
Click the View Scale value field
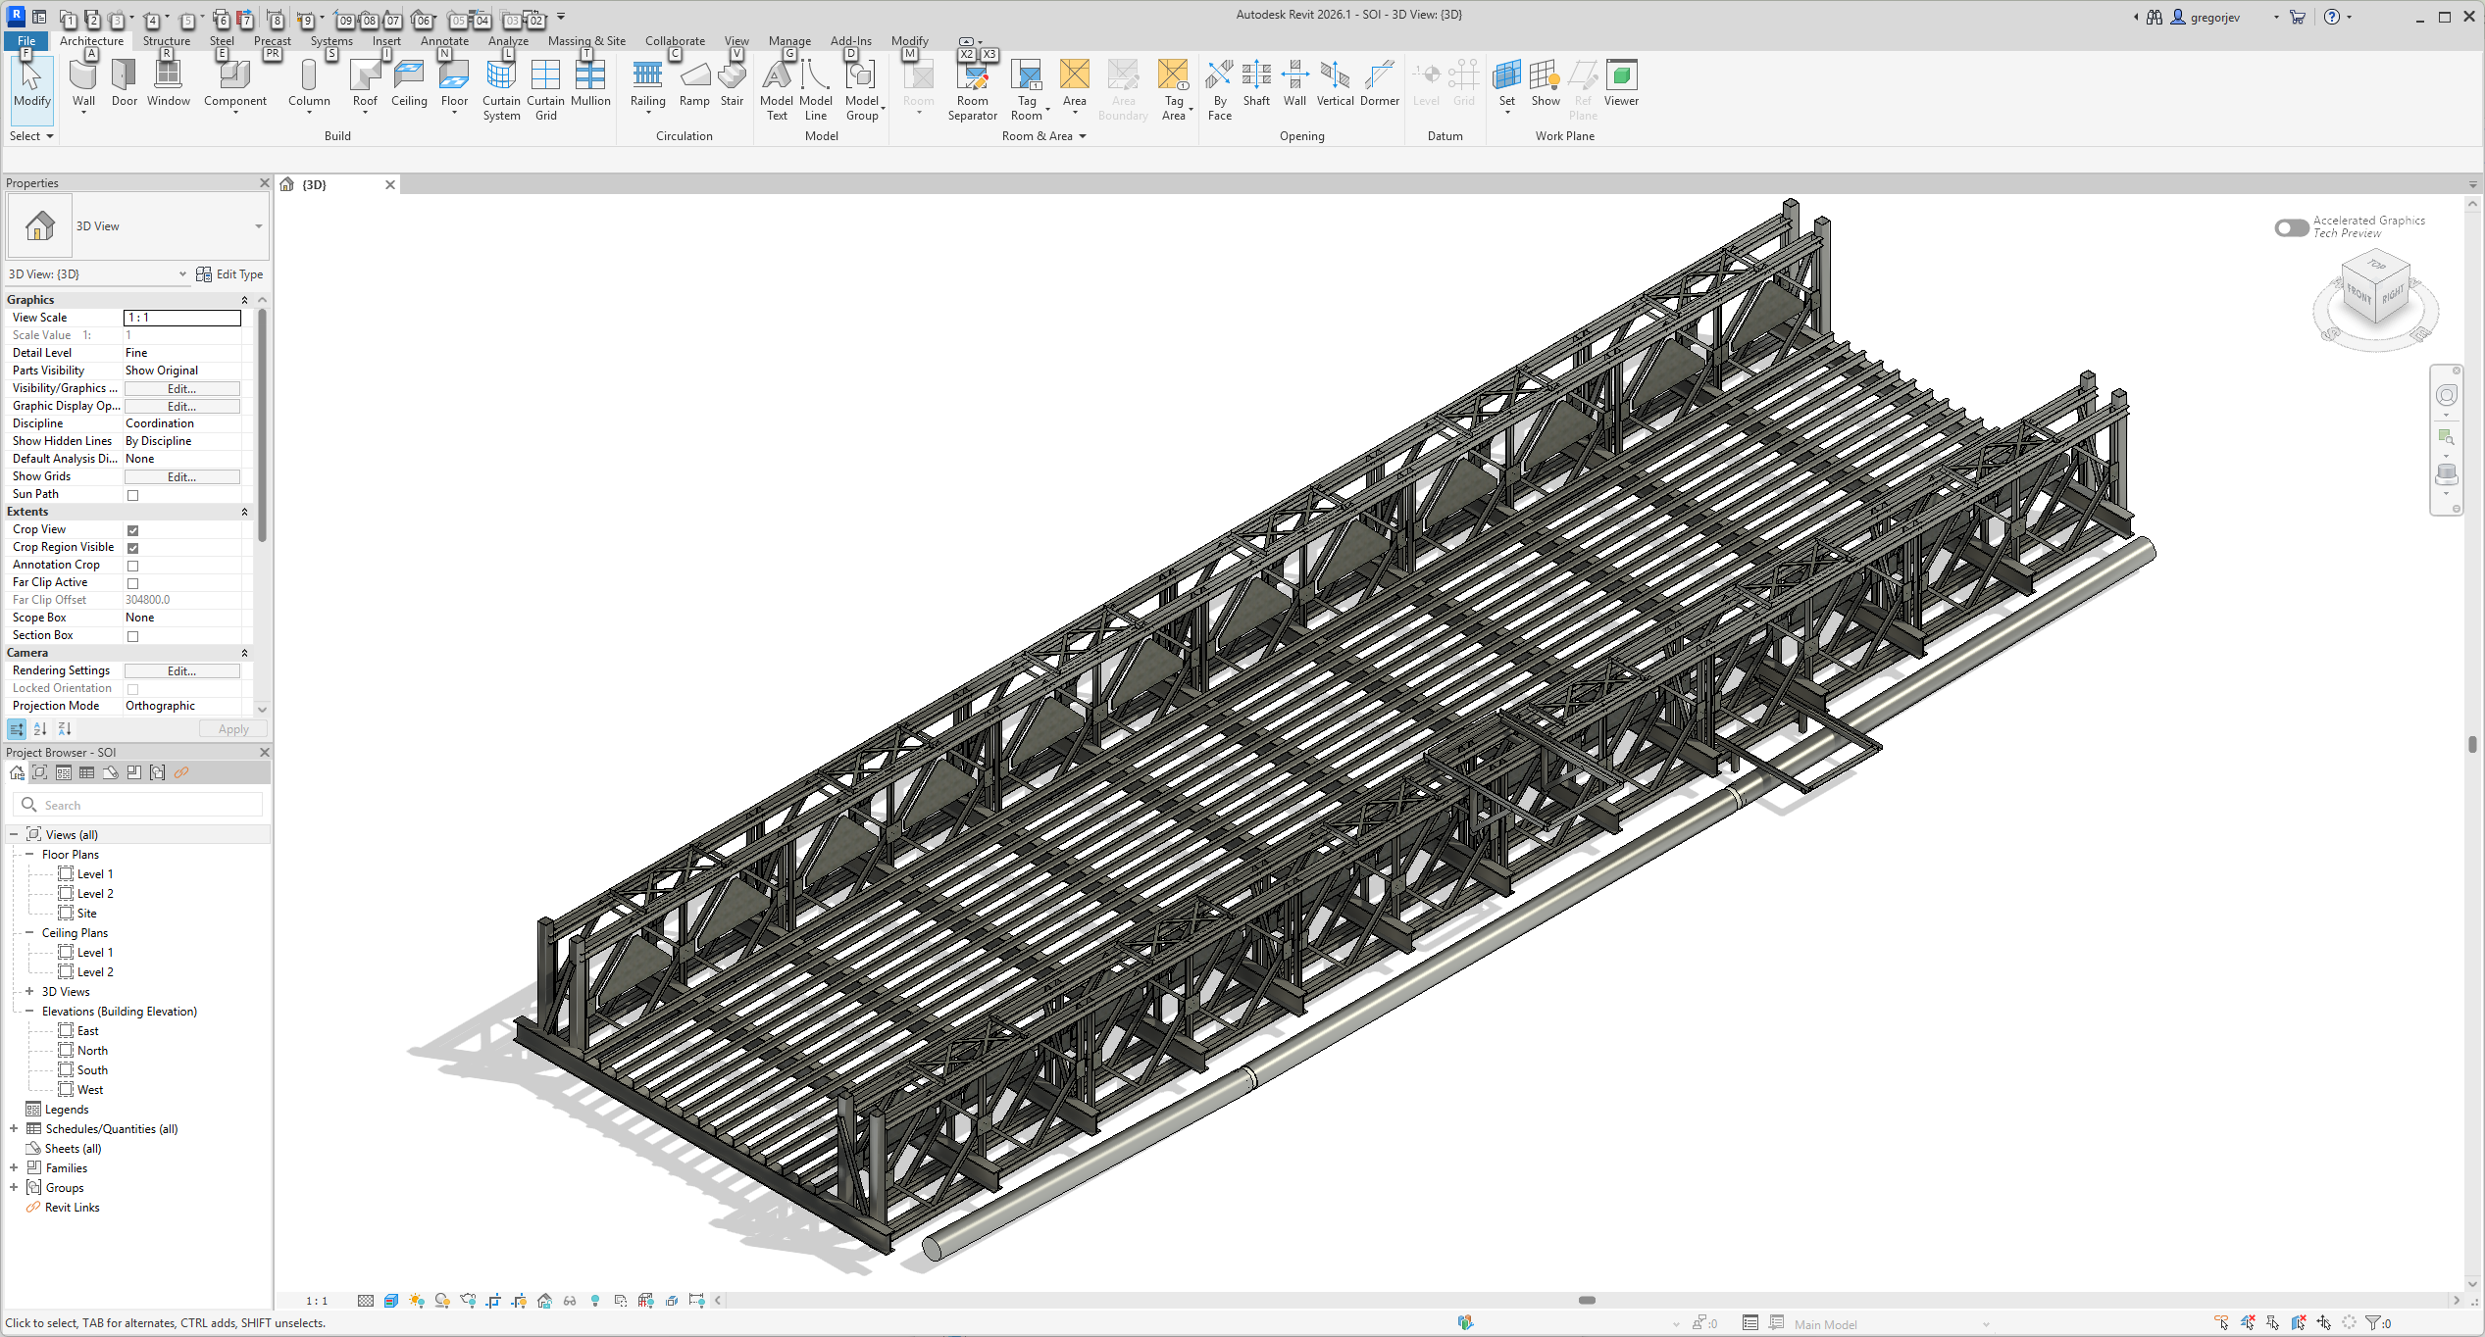[182, 318]
